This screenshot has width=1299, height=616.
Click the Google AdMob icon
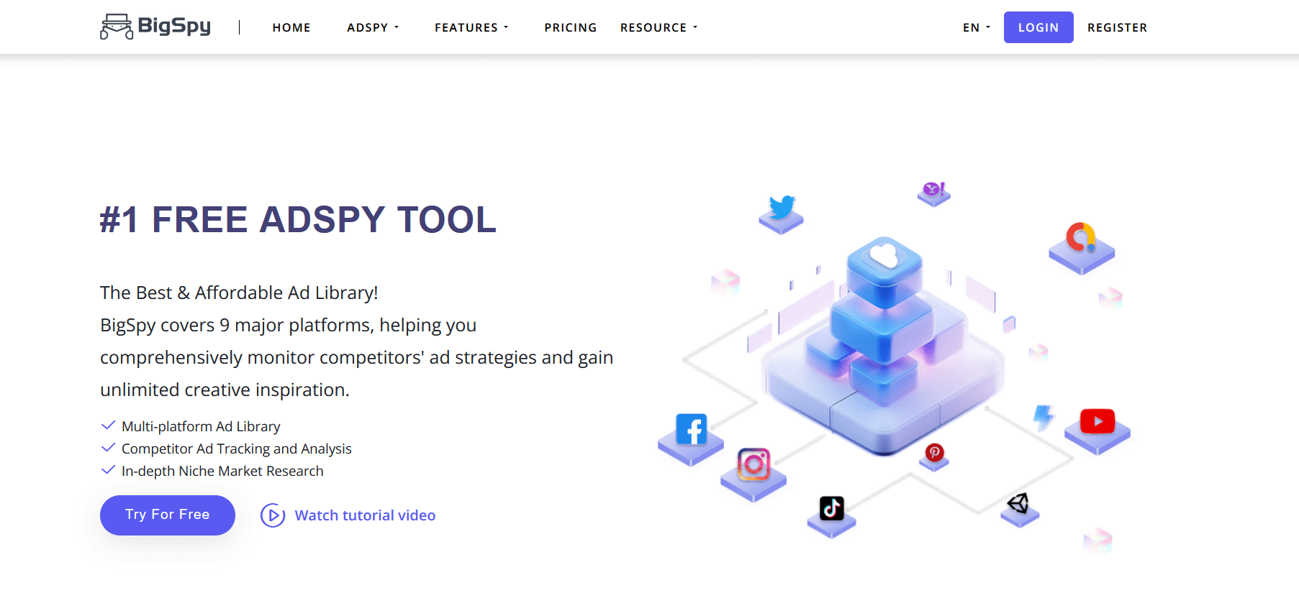click(1081, 237)
